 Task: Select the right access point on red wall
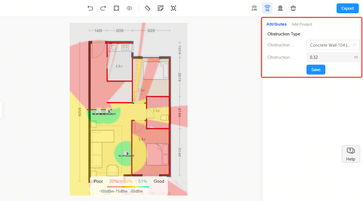[108, 111]
